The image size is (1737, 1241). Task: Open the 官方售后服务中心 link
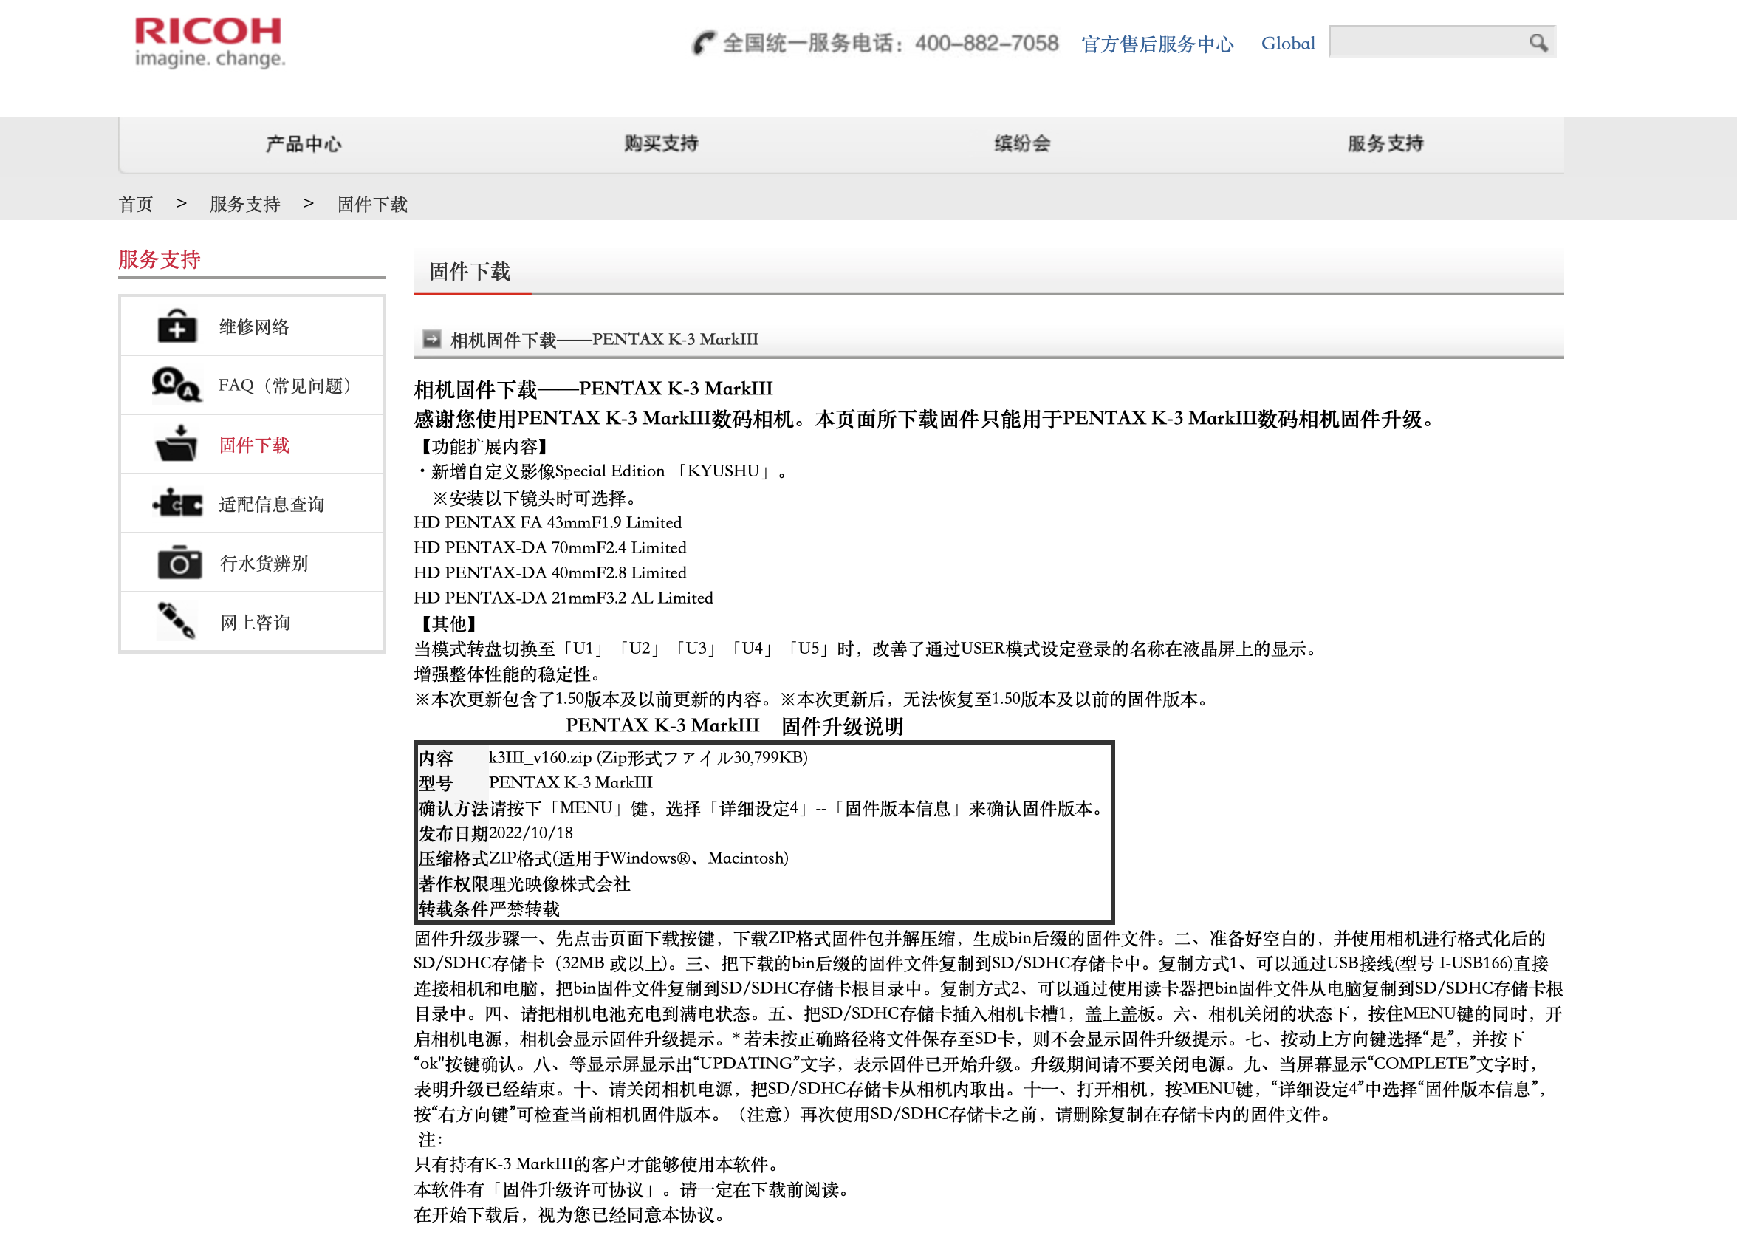1157,44
